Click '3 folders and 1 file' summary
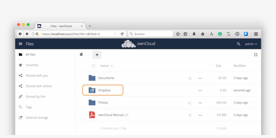This screenshot has height=138, width=276. 113,128
